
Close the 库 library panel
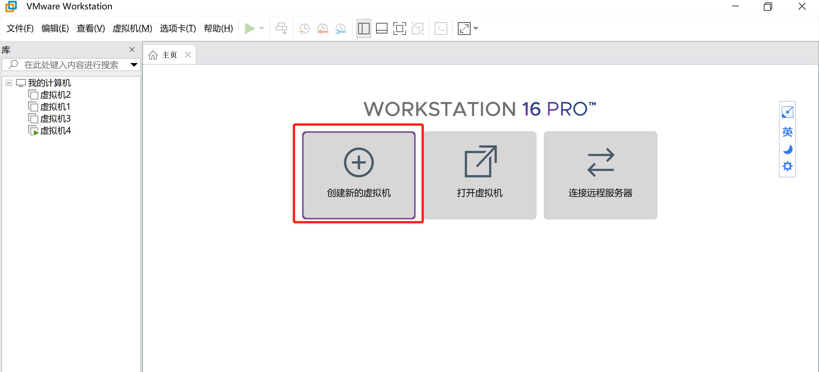pyautogui.click(x=132, y=49)
